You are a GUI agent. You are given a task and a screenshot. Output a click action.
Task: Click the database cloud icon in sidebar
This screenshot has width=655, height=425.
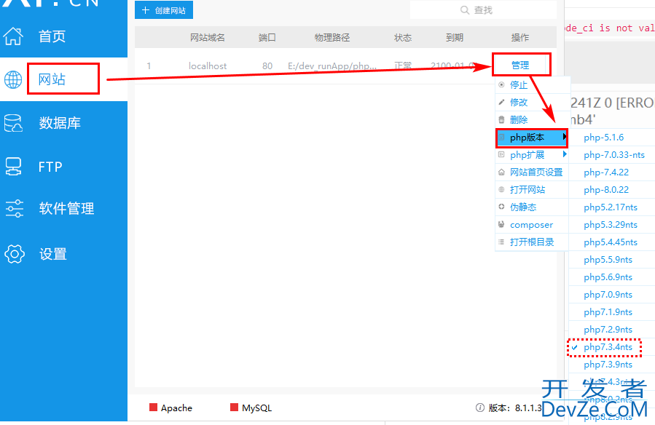(x=13, y=123)
